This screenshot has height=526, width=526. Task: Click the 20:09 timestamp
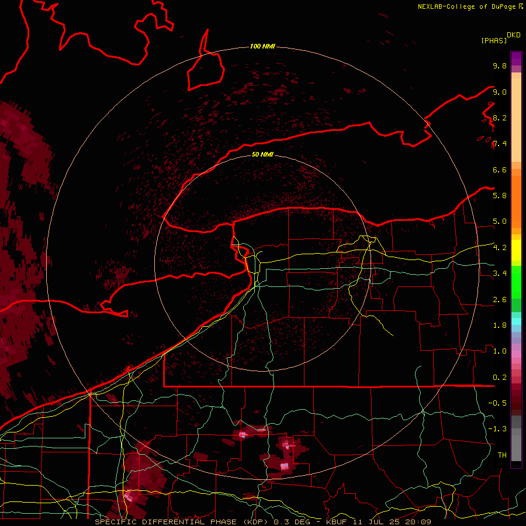419,522
